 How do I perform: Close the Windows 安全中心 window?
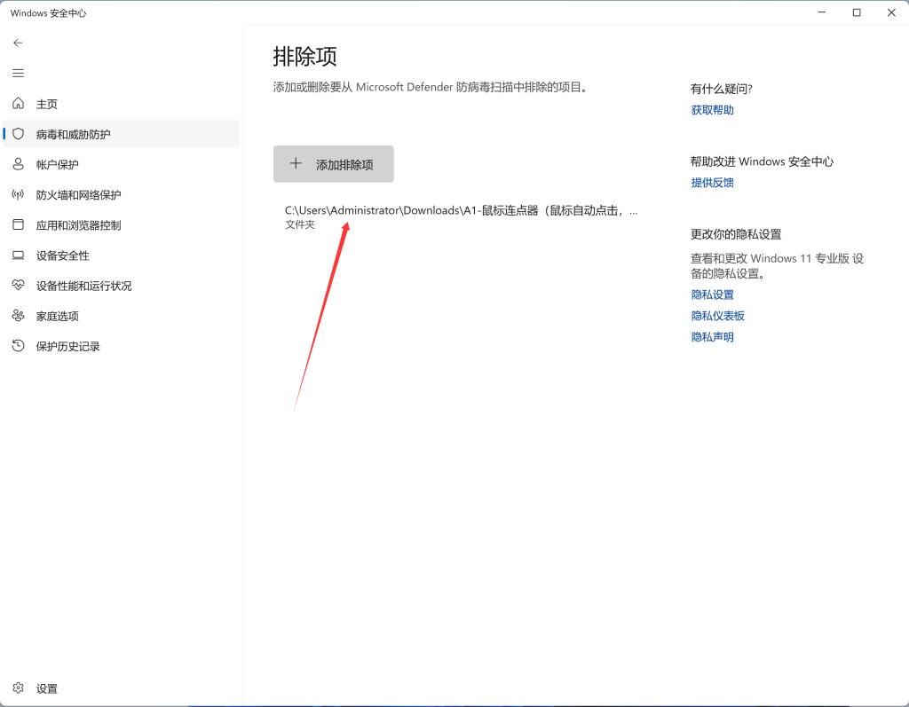click(891, 12)
